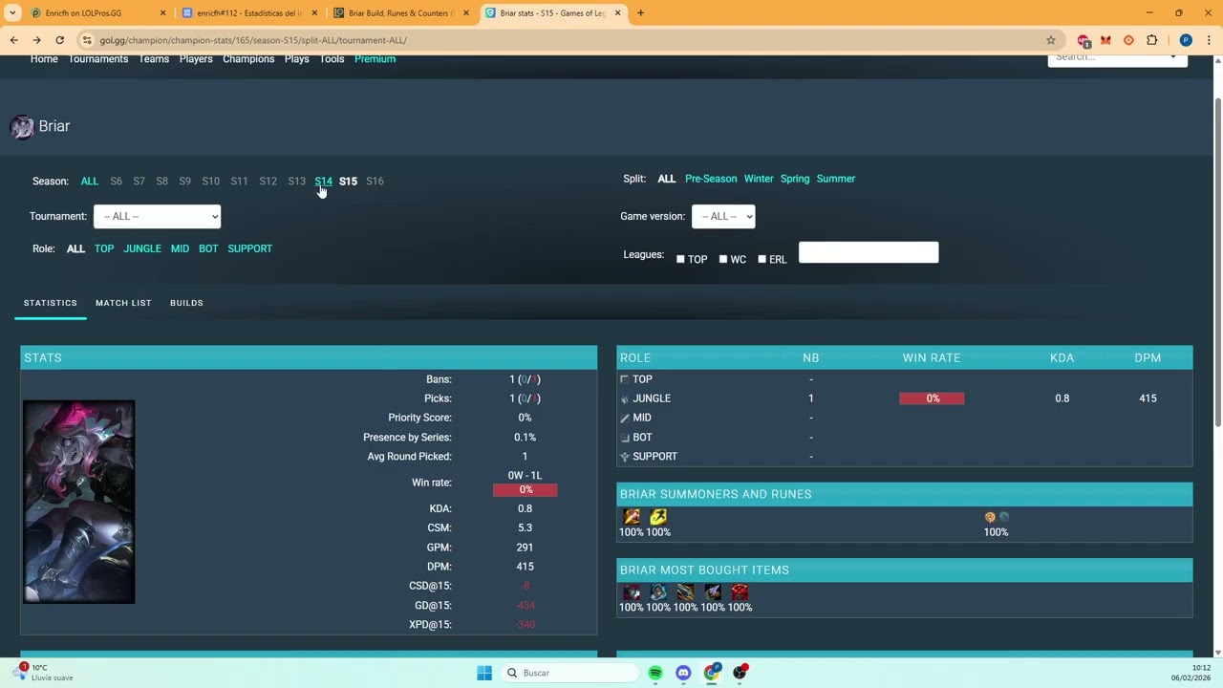1223x688 pixels.
Task: Click the SUPPORT role icon in table
Action: pos(625,457)
